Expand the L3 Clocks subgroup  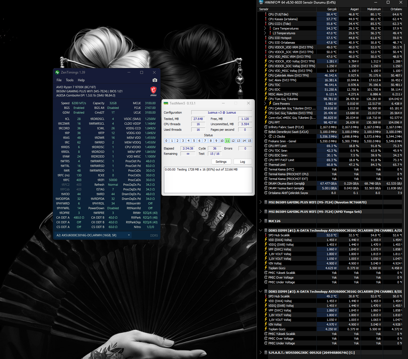(x=265, y=137)
